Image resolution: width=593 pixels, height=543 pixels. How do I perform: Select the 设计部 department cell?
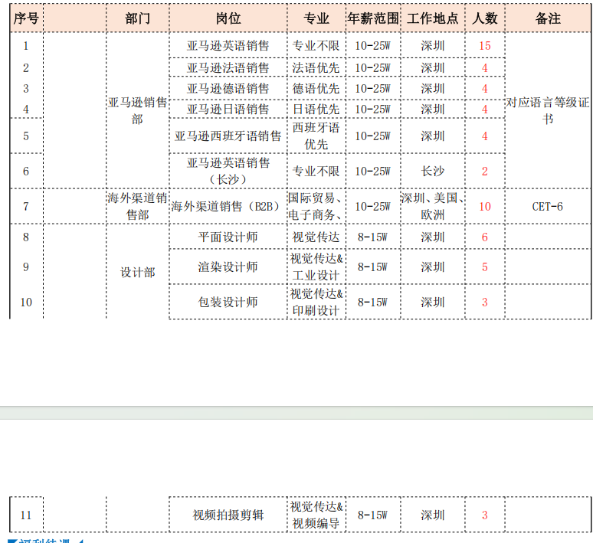click(x=138, y=272)
